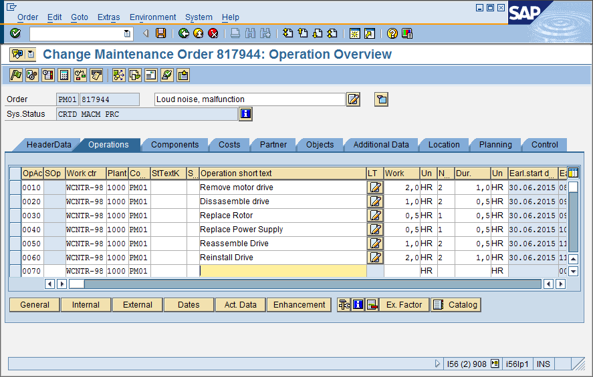Click the Act. Data button
593x377 pixels.
point(241,305)
